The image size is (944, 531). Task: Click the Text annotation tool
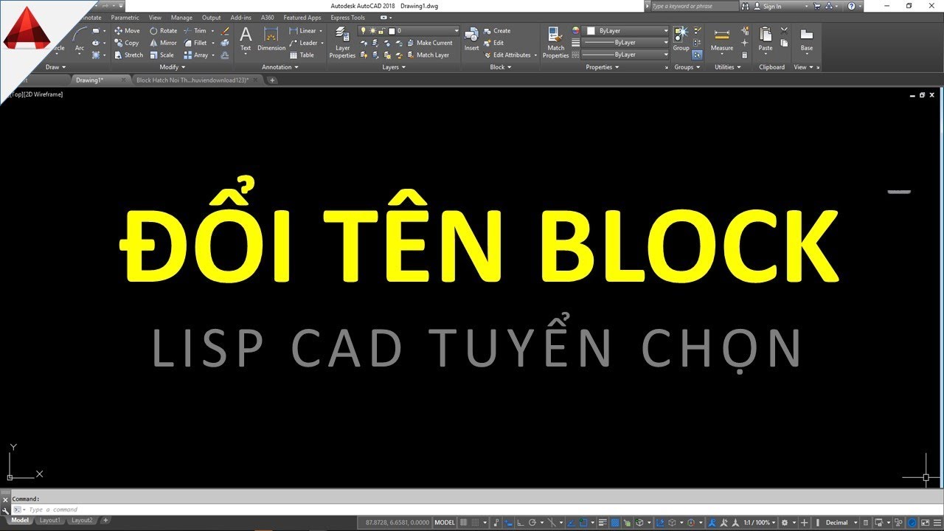(x=246, y=40)
